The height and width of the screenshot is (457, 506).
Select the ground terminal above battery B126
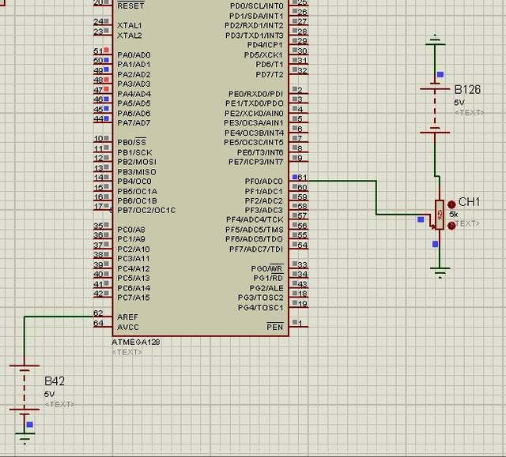(435, 41)
